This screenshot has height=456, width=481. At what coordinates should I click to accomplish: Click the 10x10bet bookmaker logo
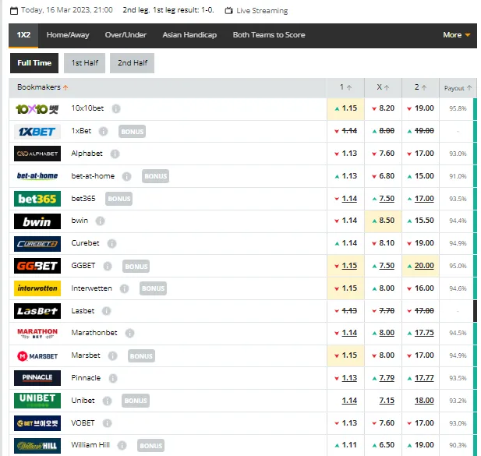pos(37,109)
